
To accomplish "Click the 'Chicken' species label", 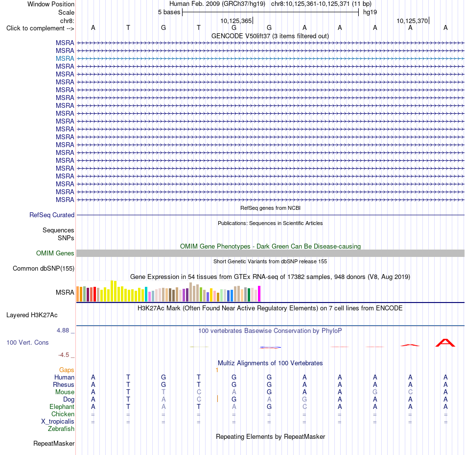I will tap(63, 414).
